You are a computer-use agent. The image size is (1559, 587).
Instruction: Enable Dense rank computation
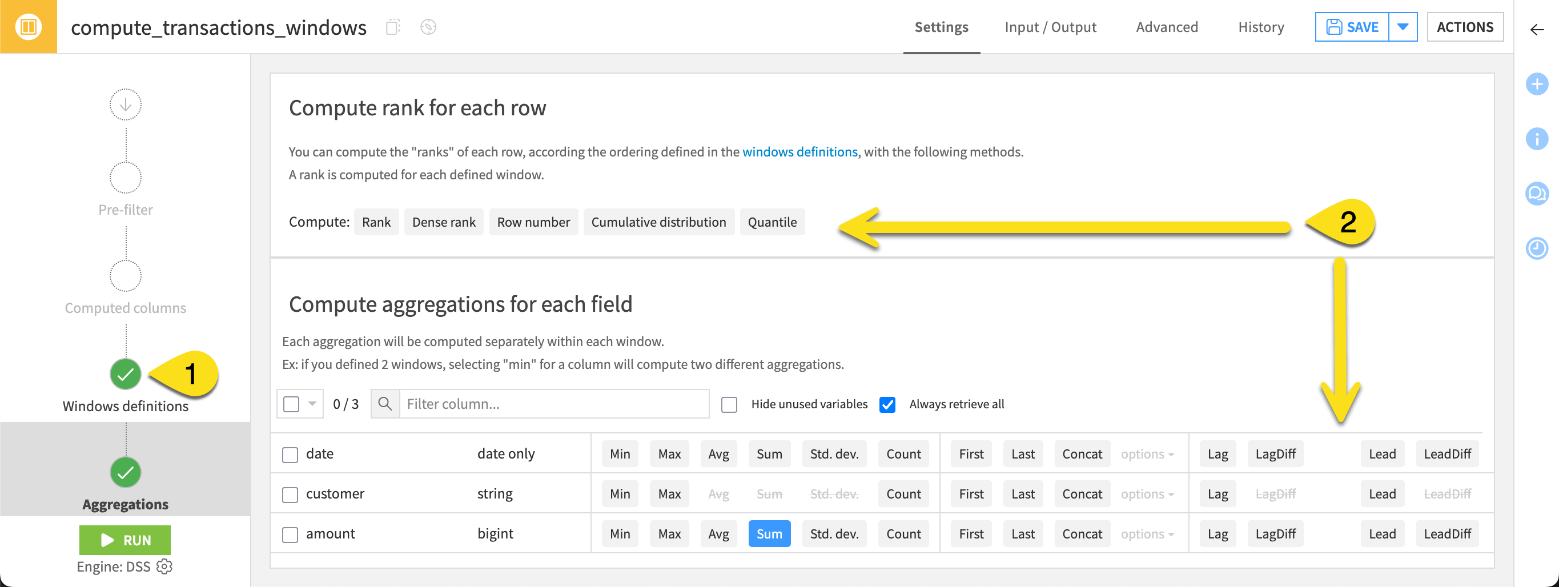click(x=444, y=222)
